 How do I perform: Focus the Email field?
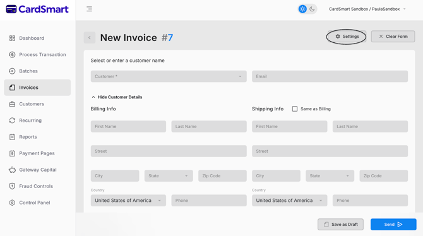pyautogui.click(x=330, y=76)
